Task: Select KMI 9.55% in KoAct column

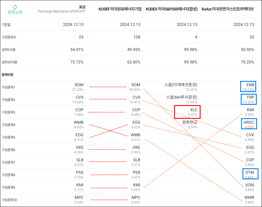Action: coord(249,112)
